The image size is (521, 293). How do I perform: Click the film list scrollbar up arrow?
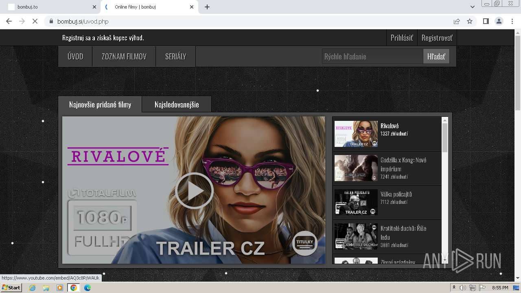click(444, 120)
